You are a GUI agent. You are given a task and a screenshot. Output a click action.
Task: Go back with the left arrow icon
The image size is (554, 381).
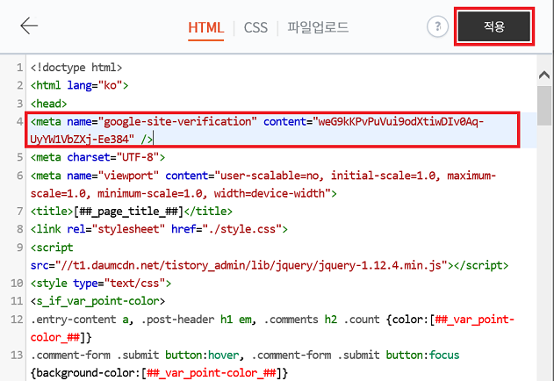click(x=29, y=26)
